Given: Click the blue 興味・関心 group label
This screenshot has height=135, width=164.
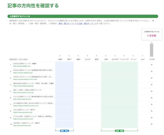Looking at the screenshot, I should 65,131.
